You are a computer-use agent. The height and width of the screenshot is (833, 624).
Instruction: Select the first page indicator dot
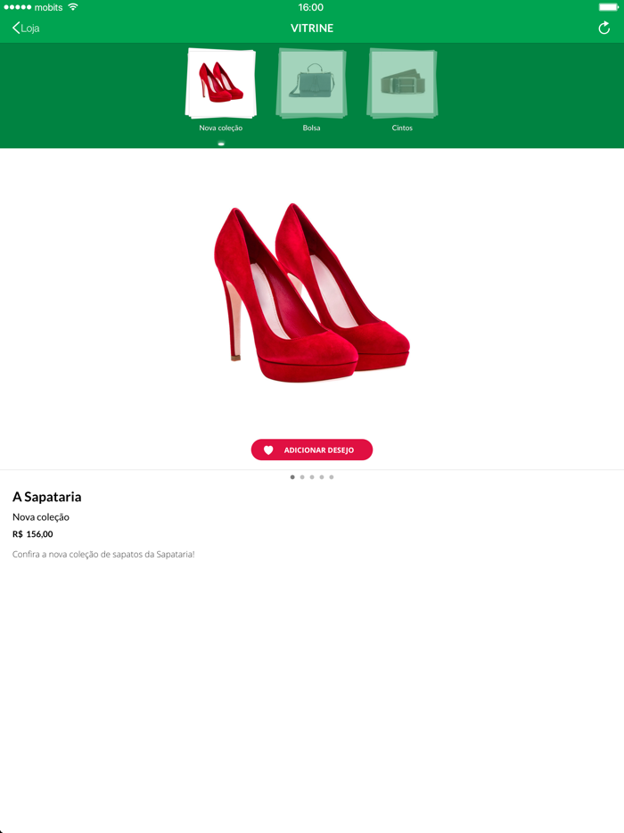[x=292, y=477]
